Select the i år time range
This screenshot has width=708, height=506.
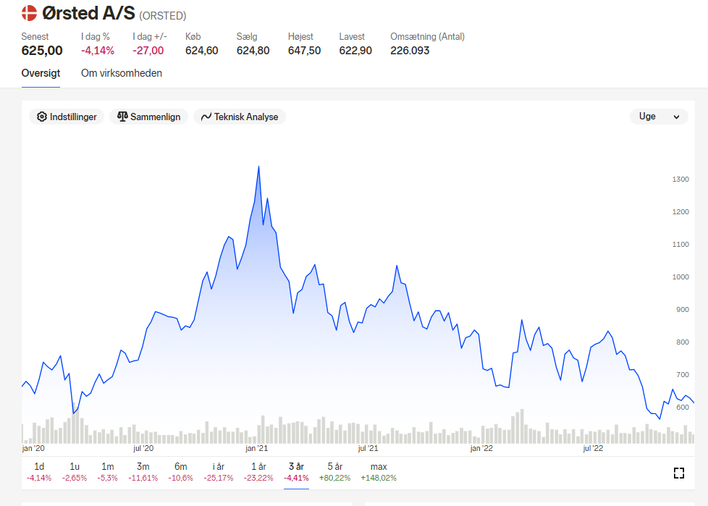(219, 472)
